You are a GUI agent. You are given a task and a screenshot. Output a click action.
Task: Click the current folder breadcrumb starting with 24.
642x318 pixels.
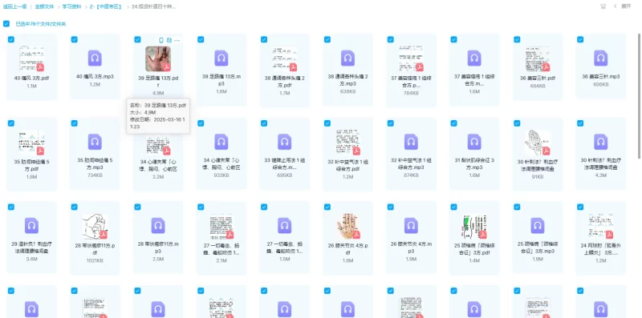click(153, 6)
